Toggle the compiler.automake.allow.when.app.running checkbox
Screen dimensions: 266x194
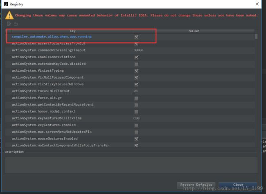coord(136,37)
